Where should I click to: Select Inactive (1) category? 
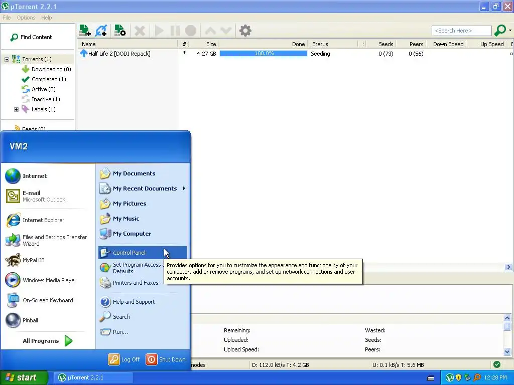[41, 99]
